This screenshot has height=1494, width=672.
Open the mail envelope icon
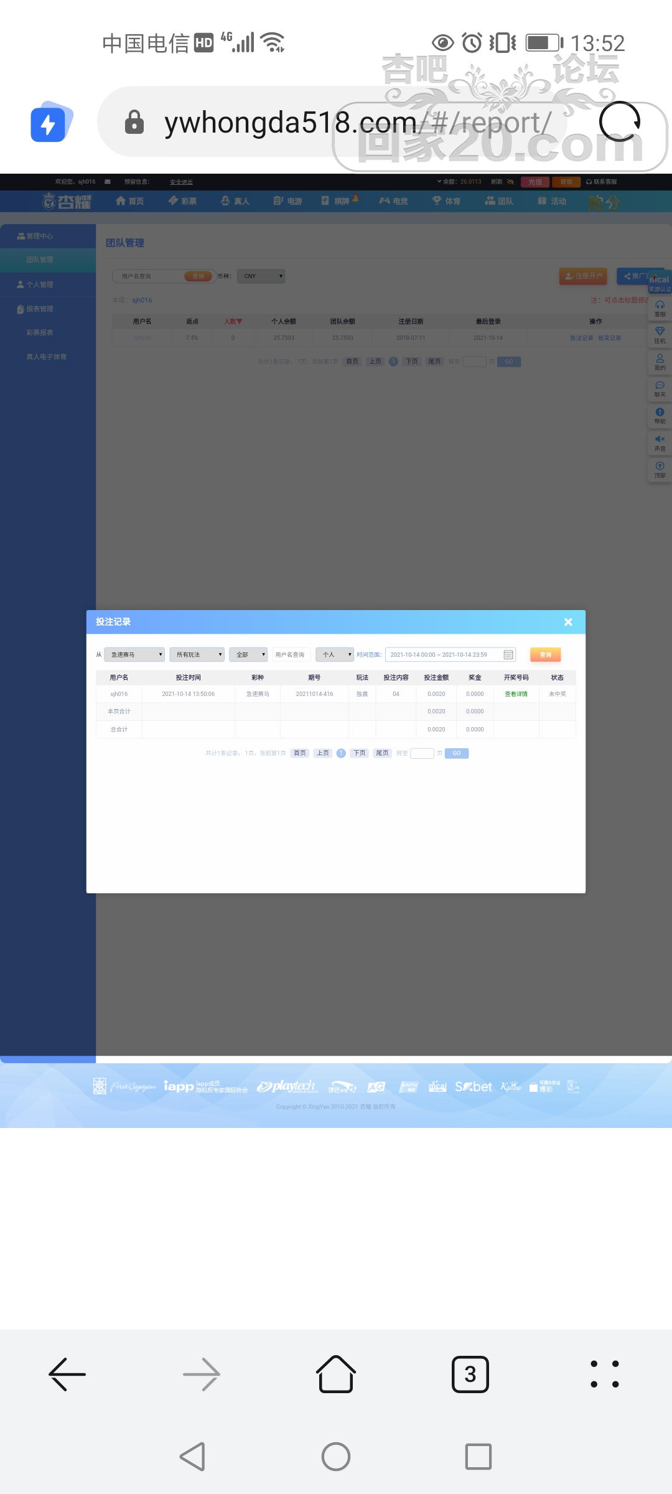click(x=108, y=182)
